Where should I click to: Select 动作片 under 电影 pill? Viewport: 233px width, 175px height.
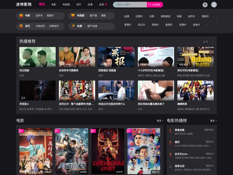[x=39, y=16]
